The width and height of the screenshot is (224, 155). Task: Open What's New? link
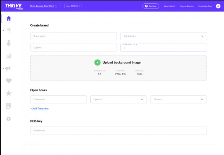click(169, 6)
